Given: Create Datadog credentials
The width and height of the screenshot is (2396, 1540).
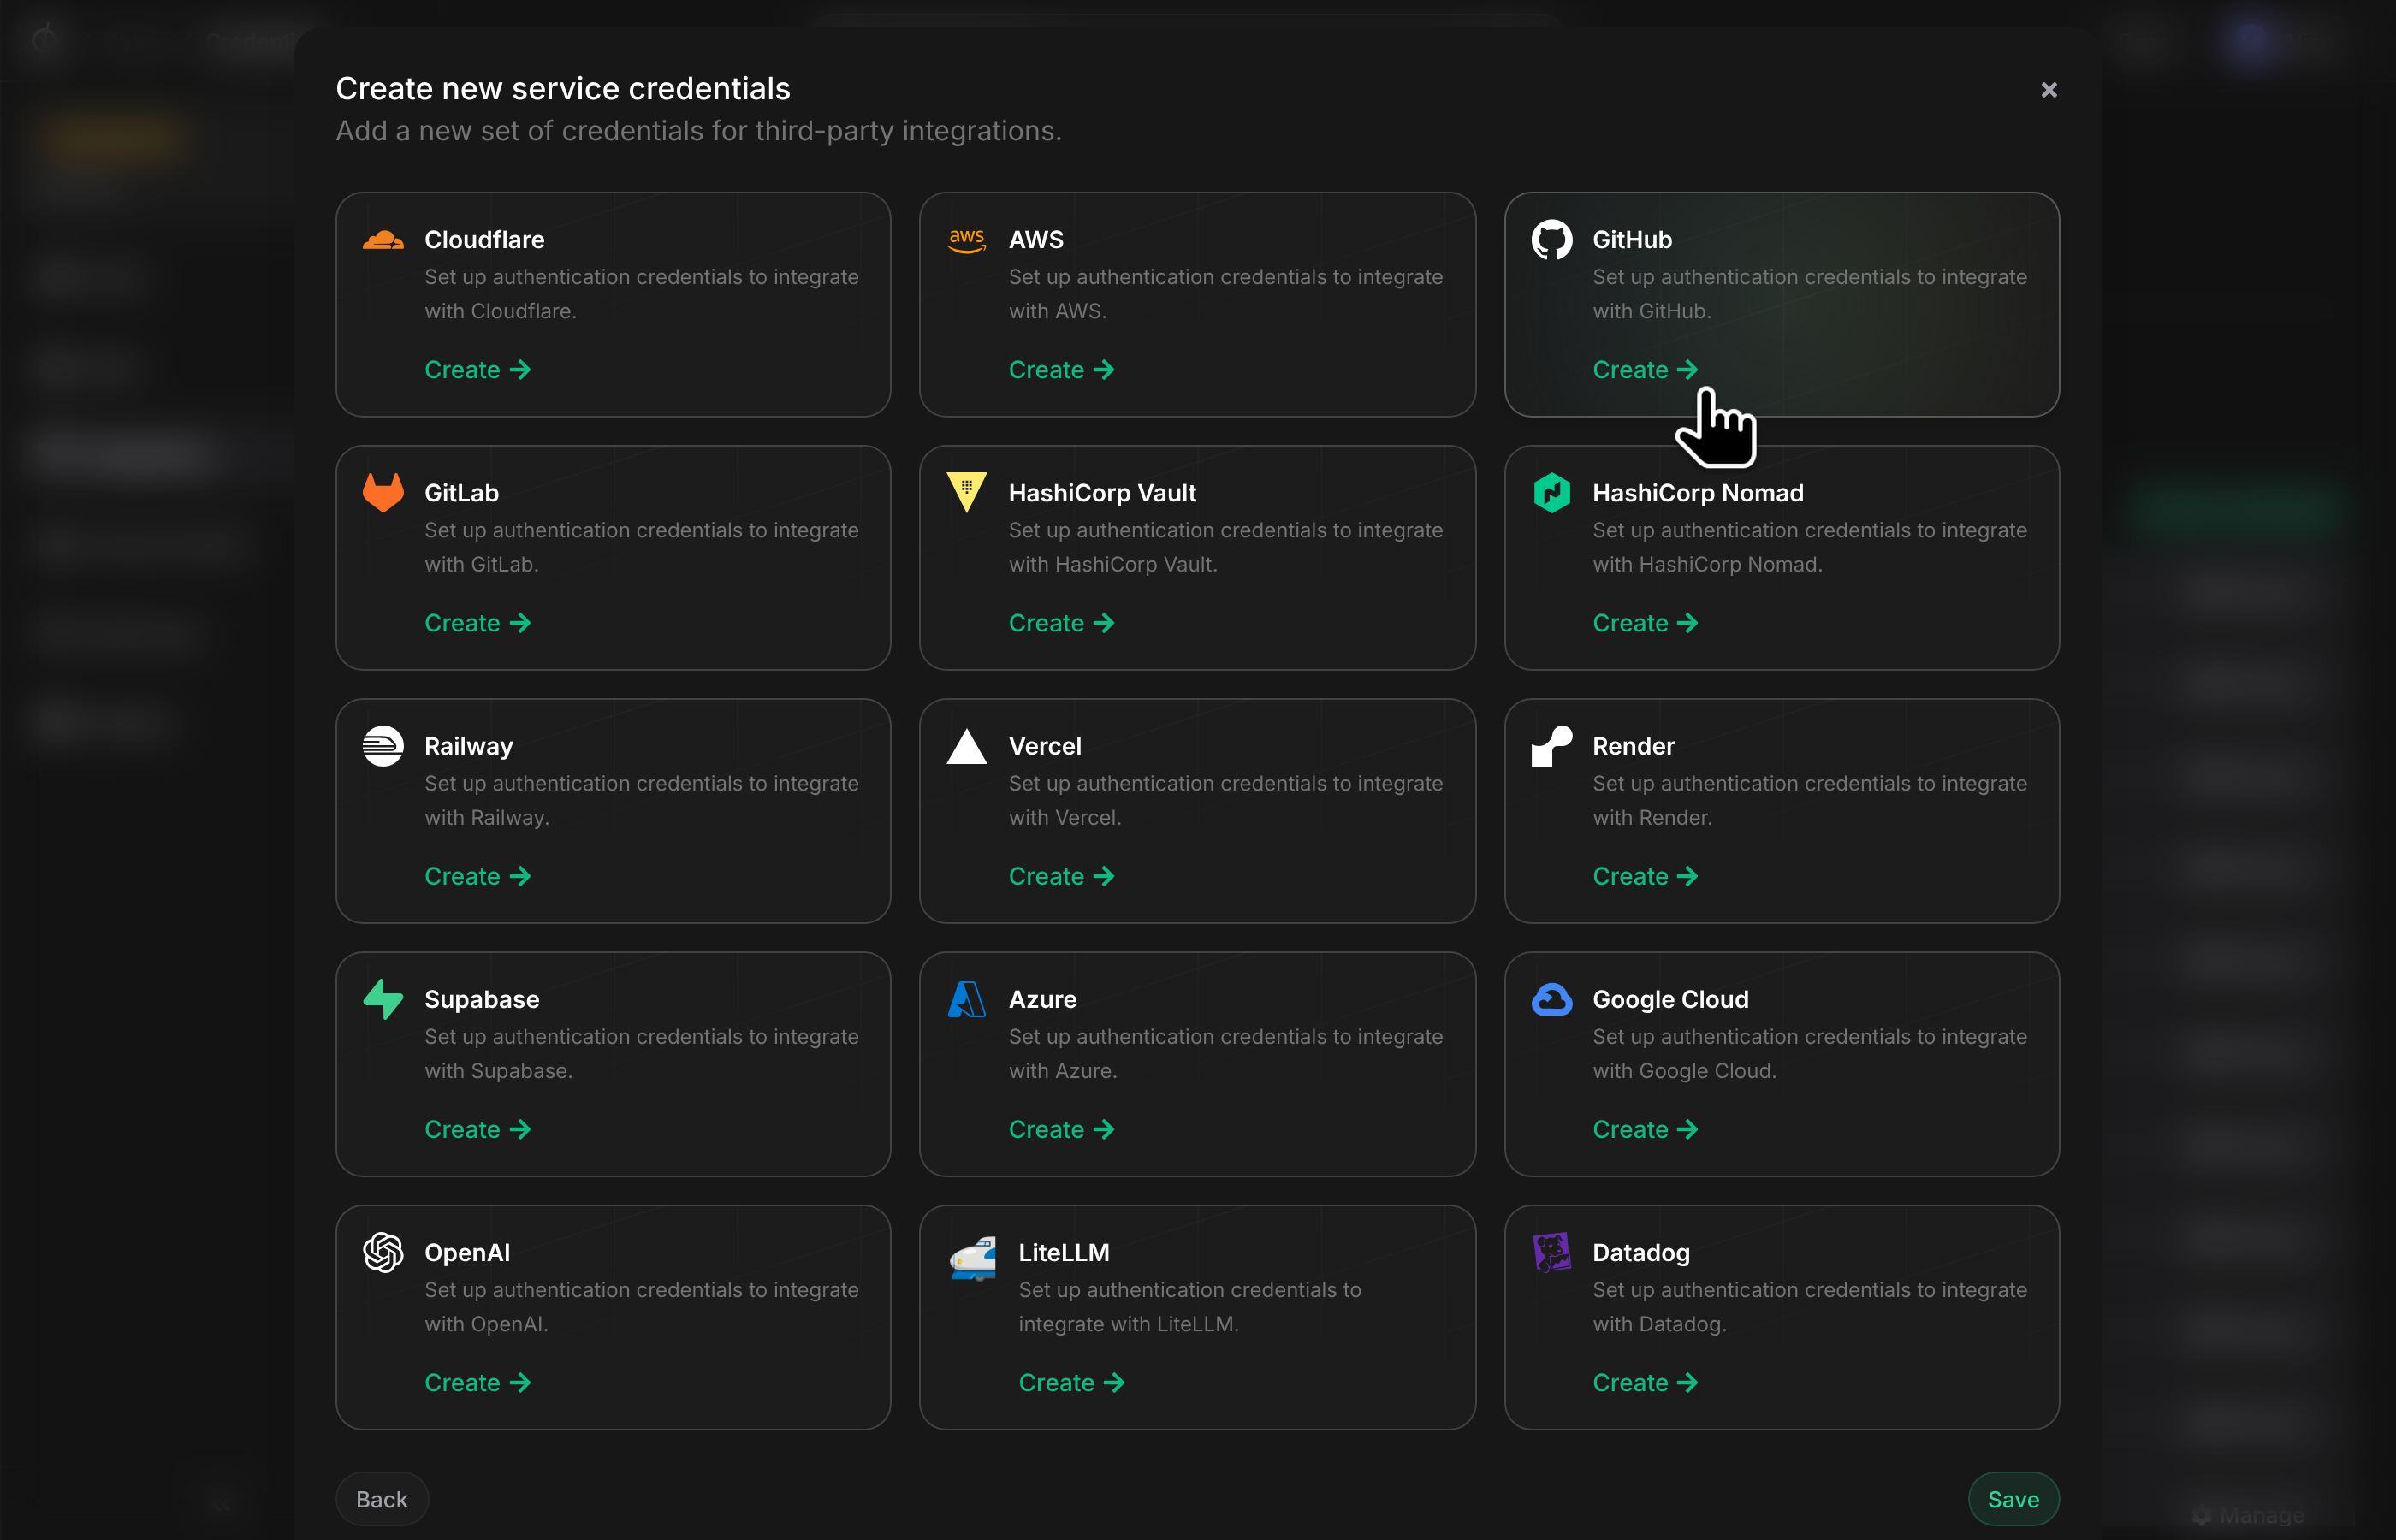Looking at the screenshot, I should [x=1645, y=1382].
